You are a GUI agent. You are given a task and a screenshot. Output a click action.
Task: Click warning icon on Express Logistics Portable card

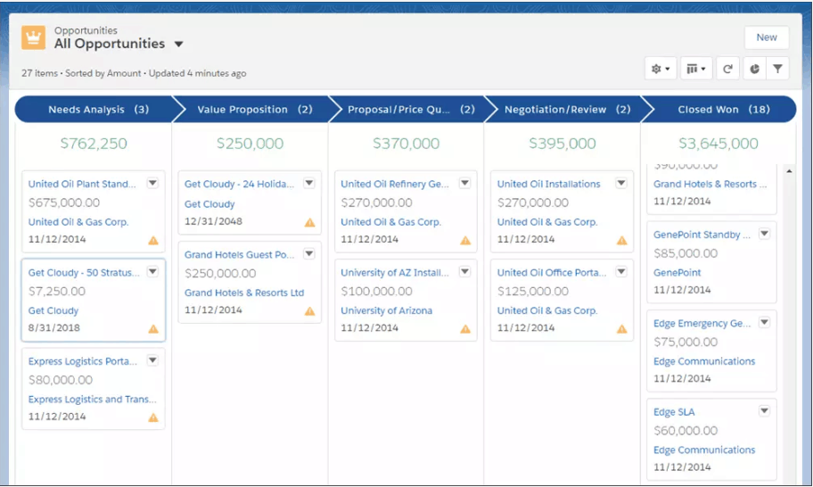[x=153, y=417]
